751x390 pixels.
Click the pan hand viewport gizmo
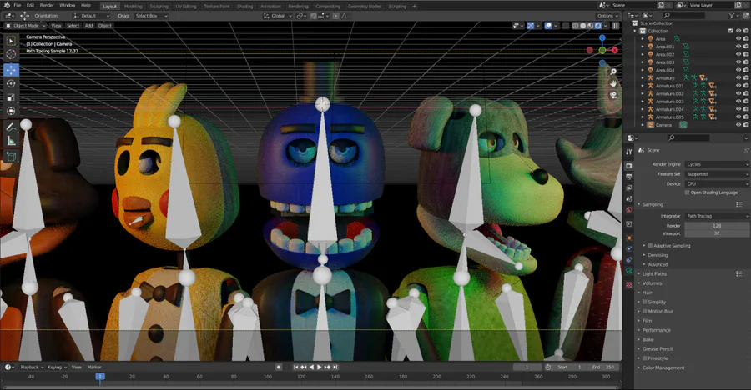coord(613,83)
